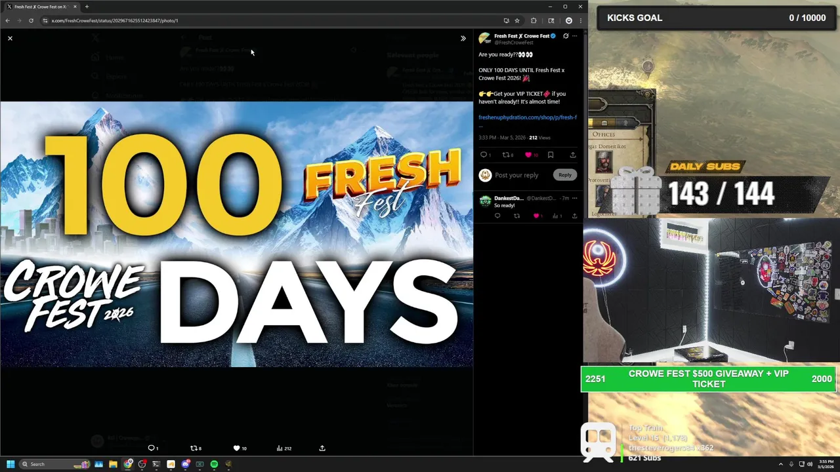The height and width of the screenshot is (472, 840).
Task: Open the Fresh Fest X Crowe Fest profile avatar
Action: coord(484,39)
